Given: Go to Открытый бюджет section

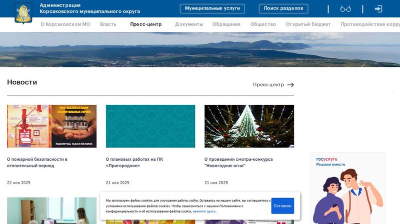Looking at the screenshot, I should pos(308,24).
